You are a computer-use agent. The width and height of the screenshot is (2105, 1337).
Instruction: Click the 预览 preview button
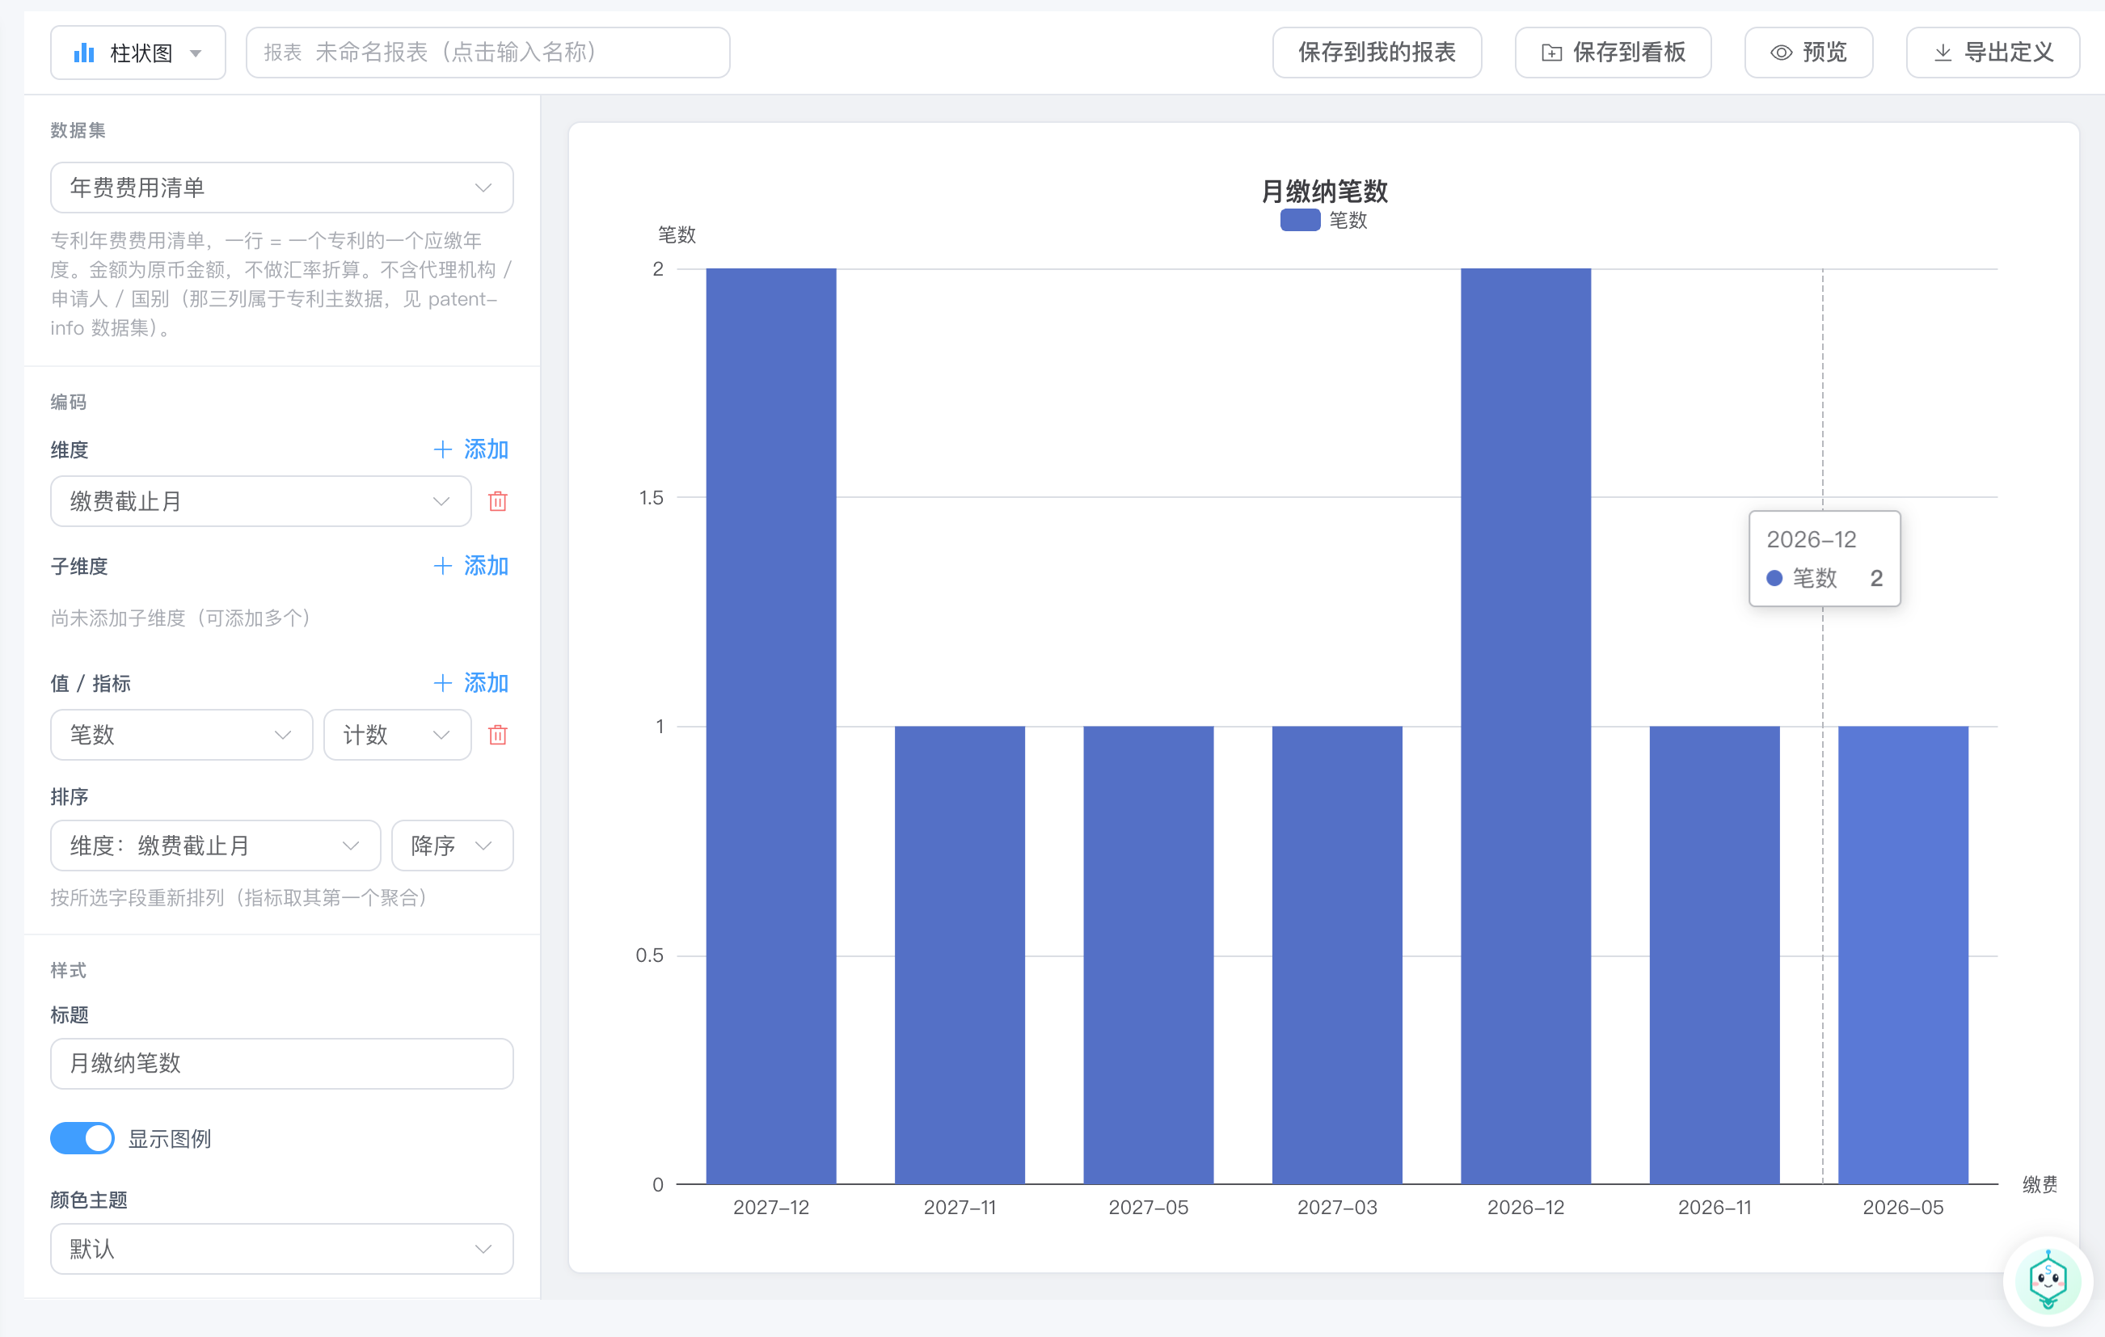point(1808,53)
